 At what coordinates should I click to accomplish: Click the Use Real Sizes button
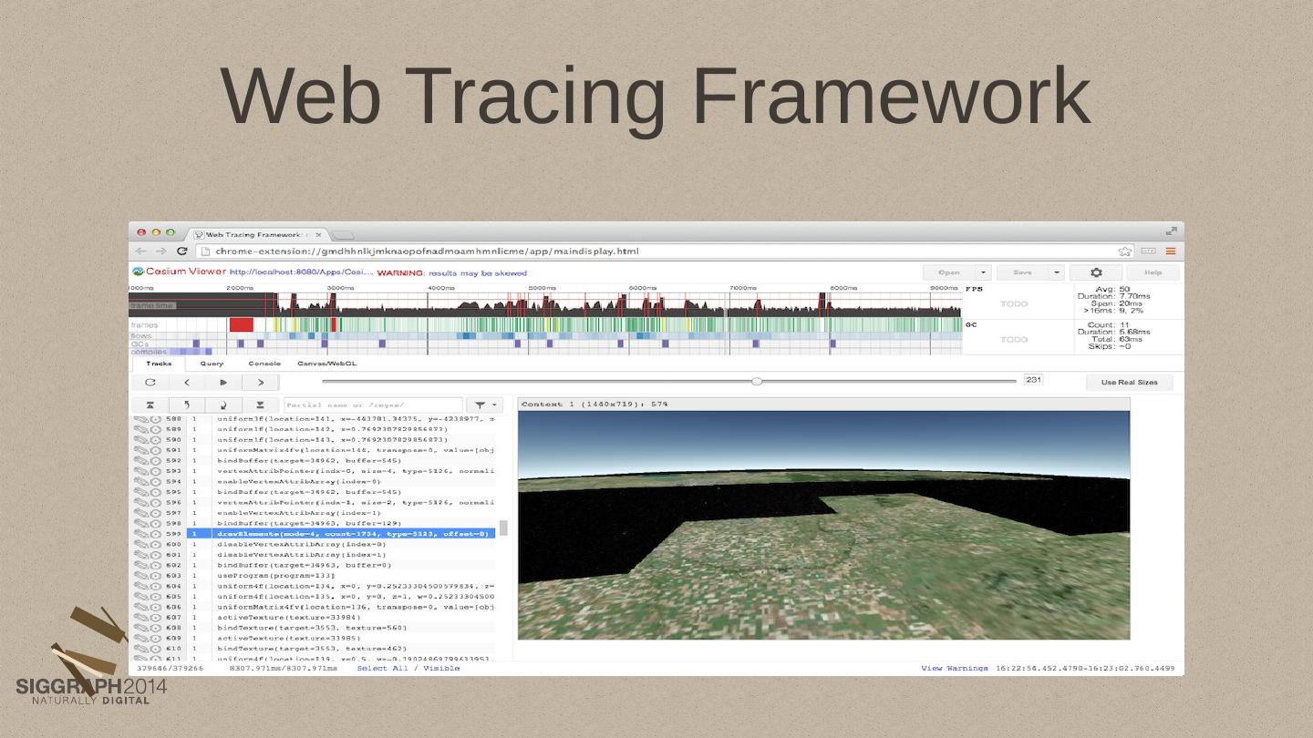pyautogui.click(x=1129, y=383)
